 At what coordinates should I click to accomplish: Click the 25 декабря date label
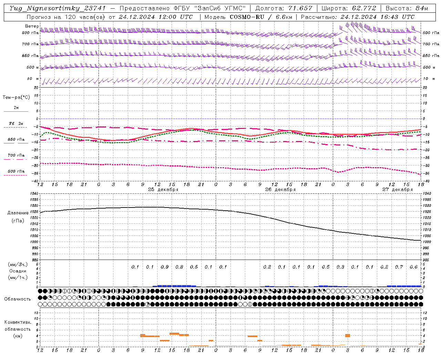(x=163, y=190)
